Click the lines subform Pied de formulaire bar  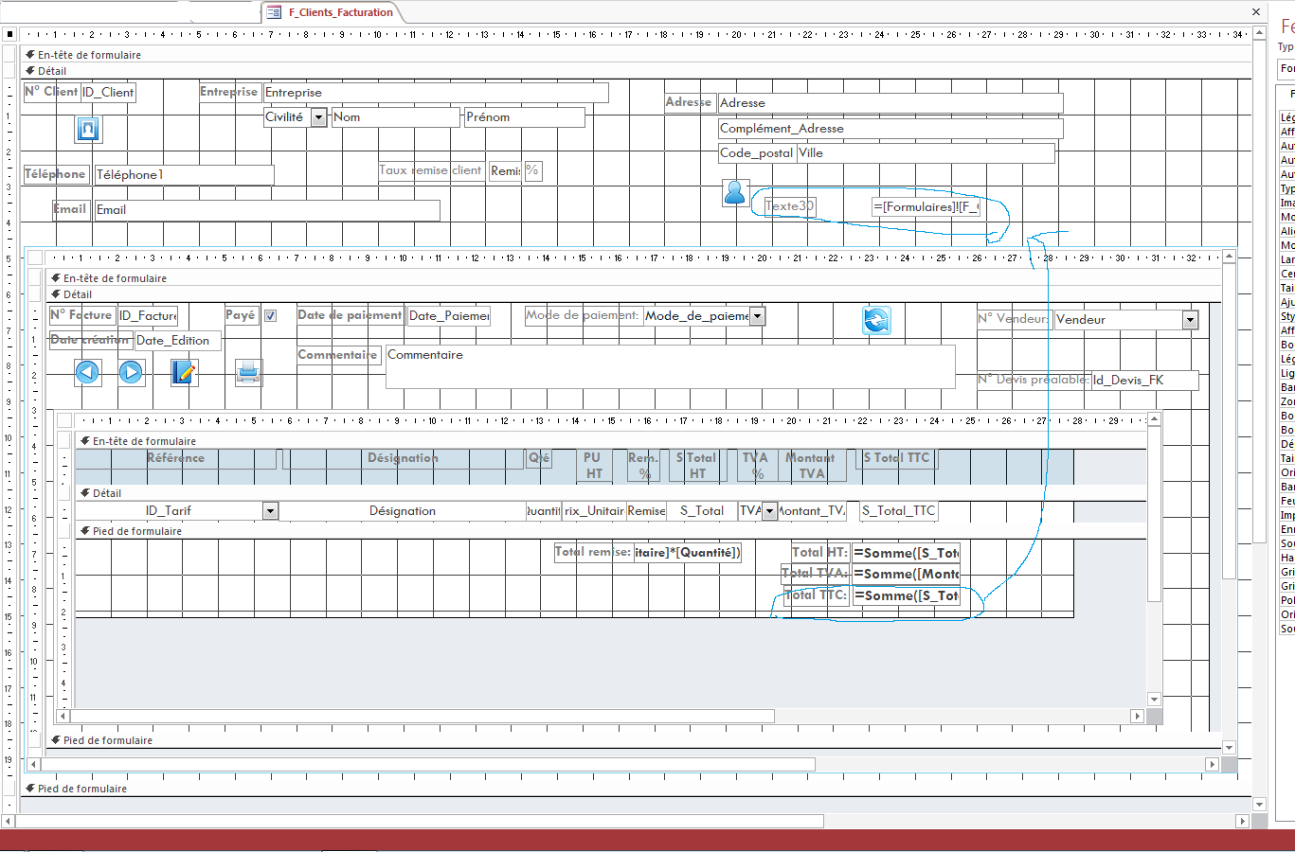(x=611, y=531)
